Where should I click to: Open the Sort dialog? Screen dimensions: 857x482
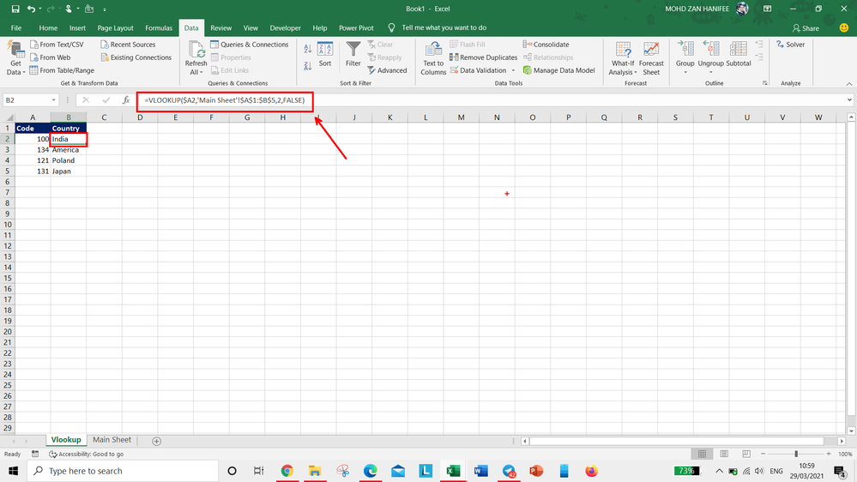(325, 54)
